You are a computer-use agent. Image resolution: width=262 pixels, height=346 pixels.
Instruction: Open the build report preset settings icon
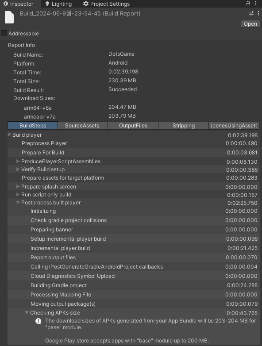[x=251, y=13]
